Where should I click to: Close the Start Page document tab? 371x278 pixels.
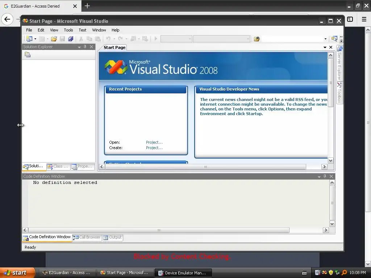[331, 47]
